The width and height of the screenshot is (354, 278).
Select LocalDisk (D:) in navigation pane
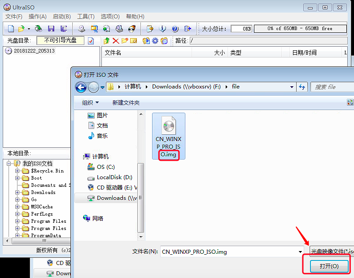tap(110, 177)
